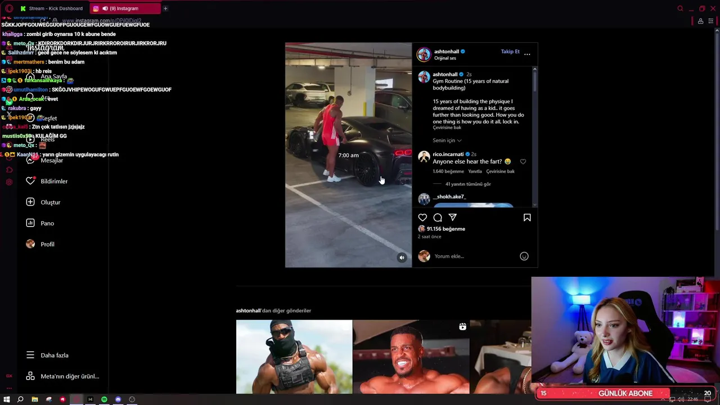
Task: Open the comment bubble icon under the post
Action: (x=438, y=218)
